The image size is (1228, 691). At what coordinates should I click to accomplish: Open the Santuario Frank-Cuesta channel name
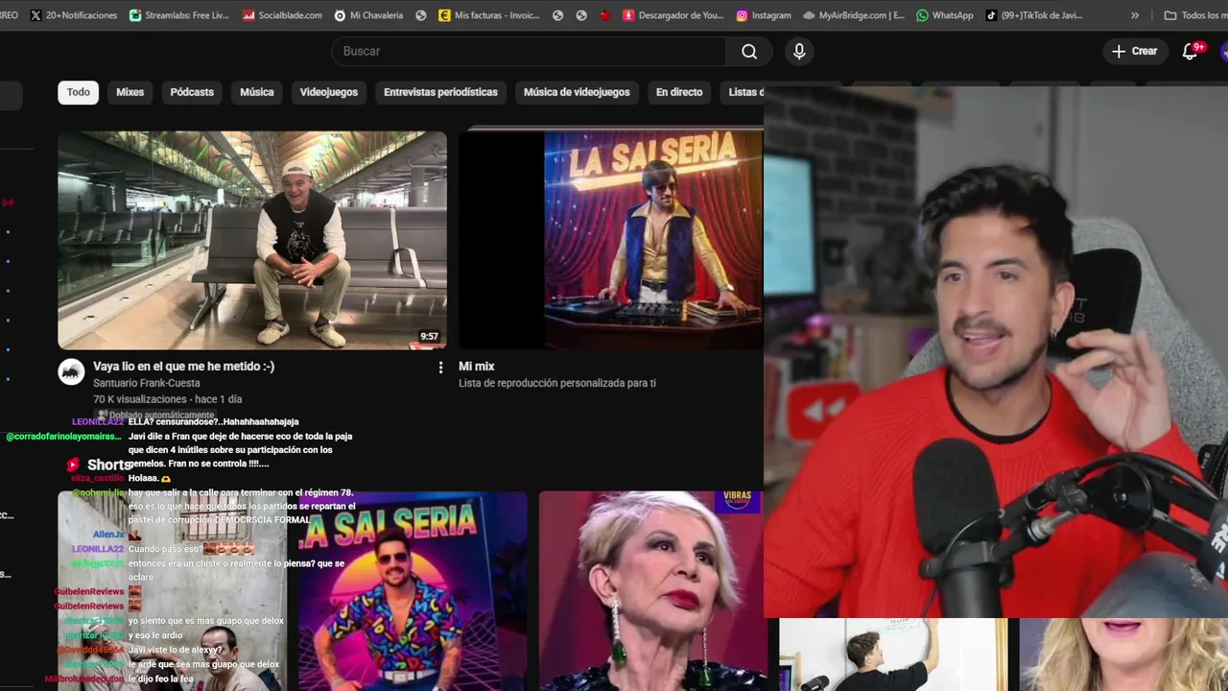[147, 383]
